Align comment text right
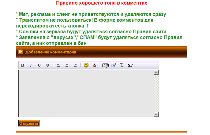The image size is (210, 135). tap(75, 65)
